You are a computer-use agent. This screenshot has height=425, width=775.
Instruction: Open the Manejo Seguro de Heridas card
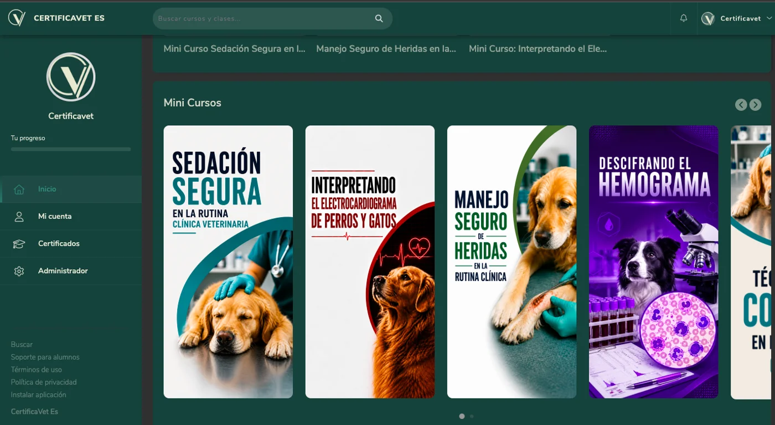tap(512, 262)
